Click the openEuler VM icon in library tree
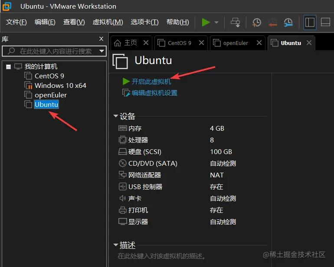 (x=28, y=95)
